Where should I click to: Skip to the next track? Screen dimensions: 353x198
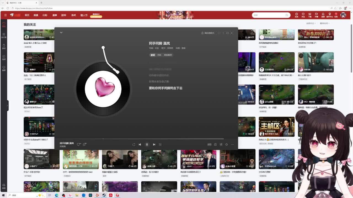coord(154,144)
